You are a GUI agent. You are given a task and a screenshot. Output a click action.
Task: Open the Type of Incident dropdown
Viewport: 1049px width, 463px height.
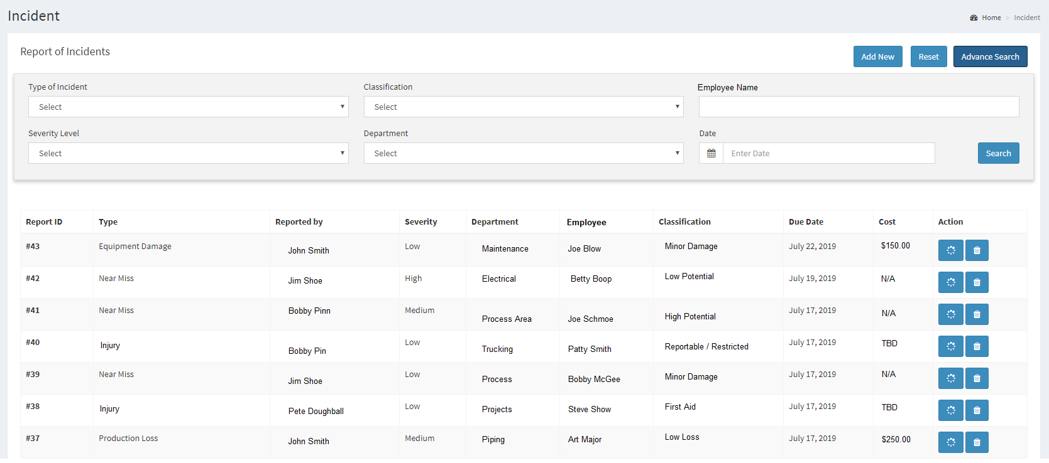pyautogui.click(x=188, y=107)
